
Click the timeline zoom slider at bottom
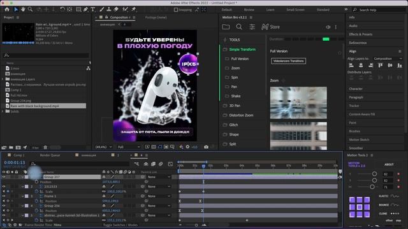196,225
